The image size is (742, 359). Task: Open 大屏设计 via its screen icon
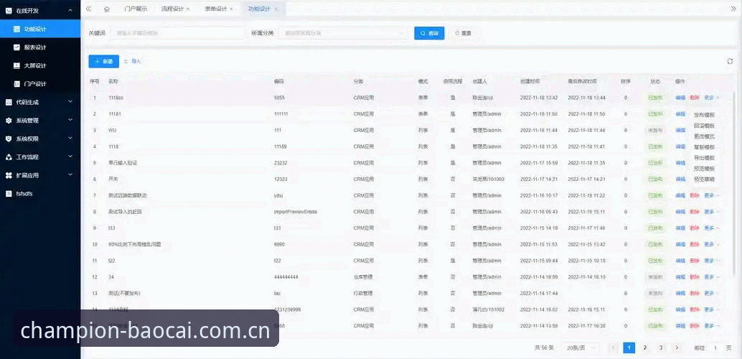tap(17, 66)
